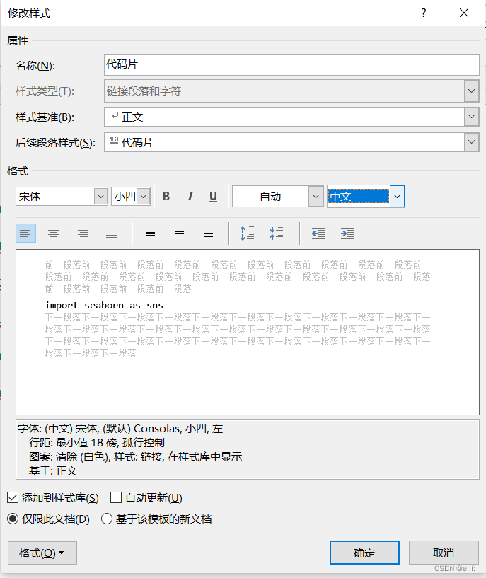Decrease paragraph spacing icon
This screenshot has width=486, height=578.
point(277,233)
